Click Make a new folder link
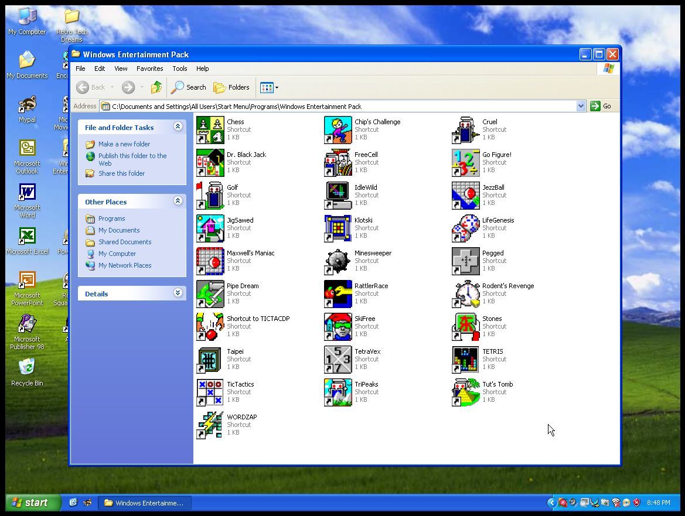Image resolution: width=685 pixels, height=516 pixels. (124, 144)
